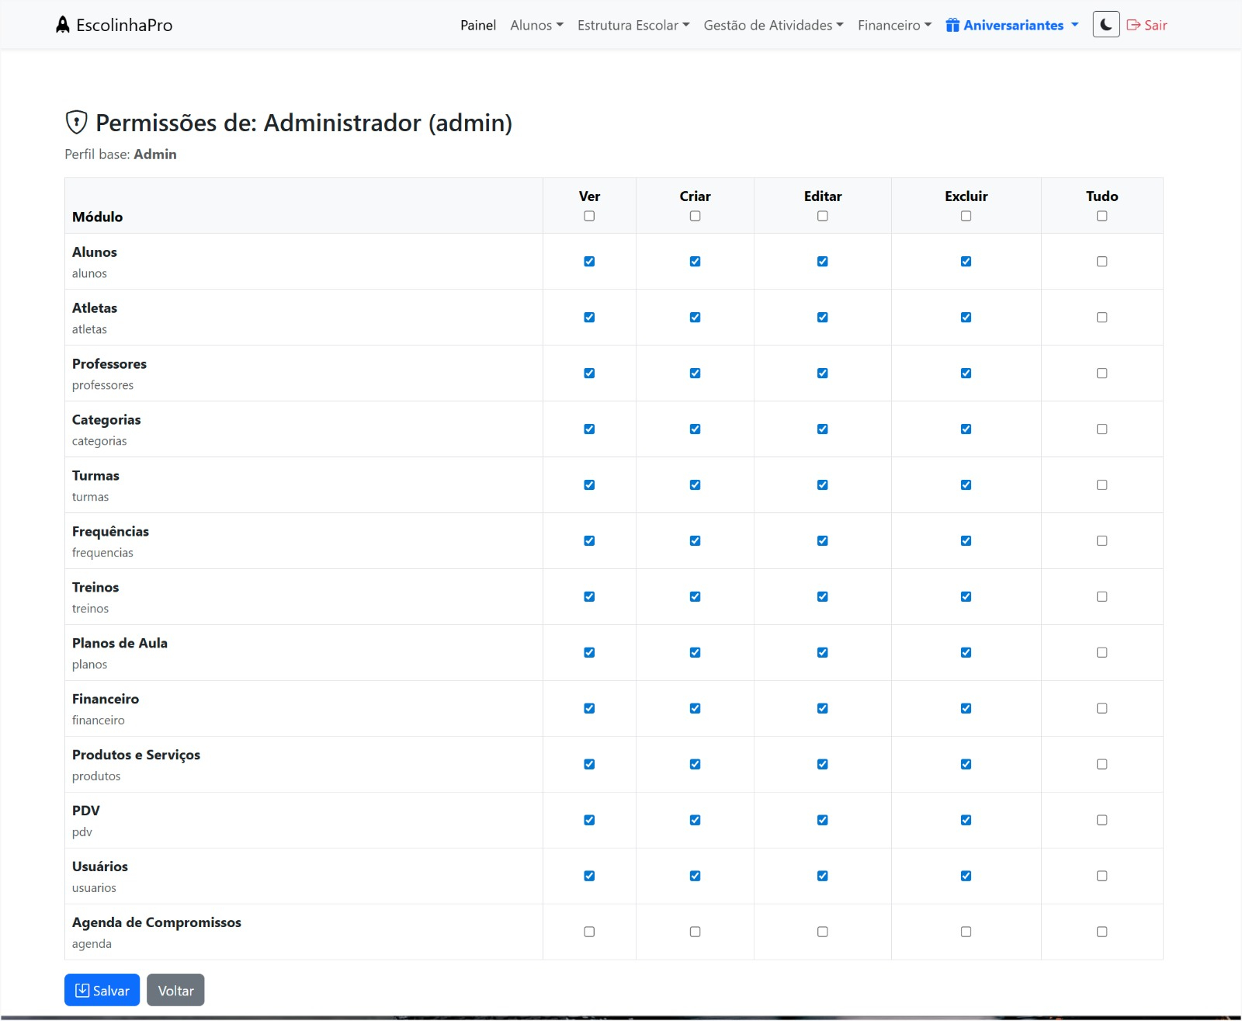The height and width of the screenshot is (1021, 1242).
Task: Expand the Gestão de Atividades menu
Action: pos(773,25)
